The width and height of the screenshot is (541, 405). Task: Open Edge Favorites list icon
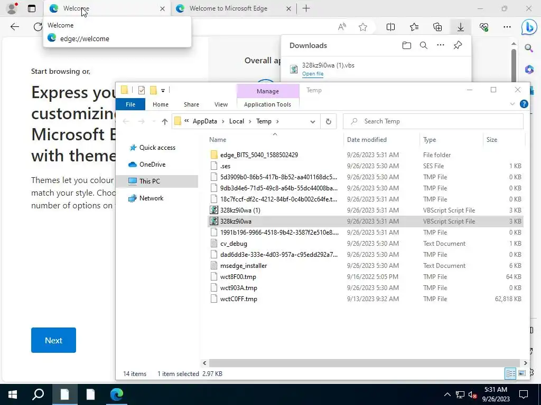click(414, 27)
